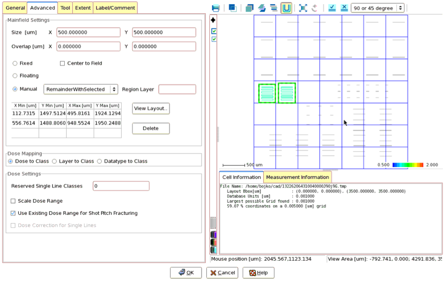
Task: Click the table cell with 556.7614
Action: pos(25,123)
